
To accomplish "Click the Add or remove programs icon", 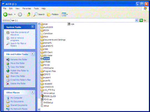I will (8, 38).
